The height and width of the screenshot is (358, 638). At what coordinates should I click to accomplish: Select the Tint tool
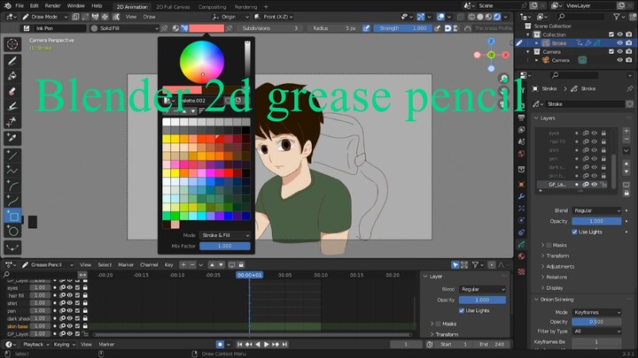click(x=12, y=107)
